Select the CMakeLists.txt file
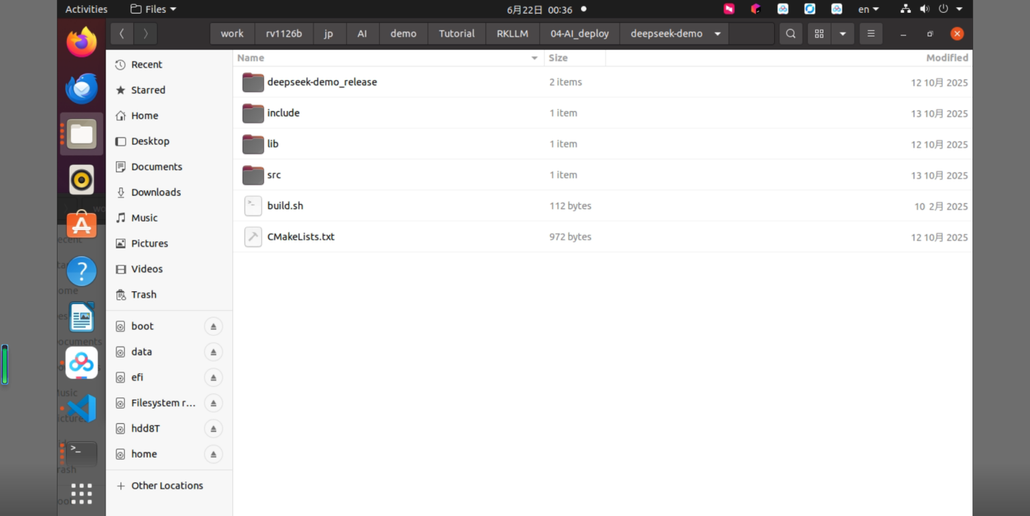Viewport: 1030px width, 516px height. point(301,237)
